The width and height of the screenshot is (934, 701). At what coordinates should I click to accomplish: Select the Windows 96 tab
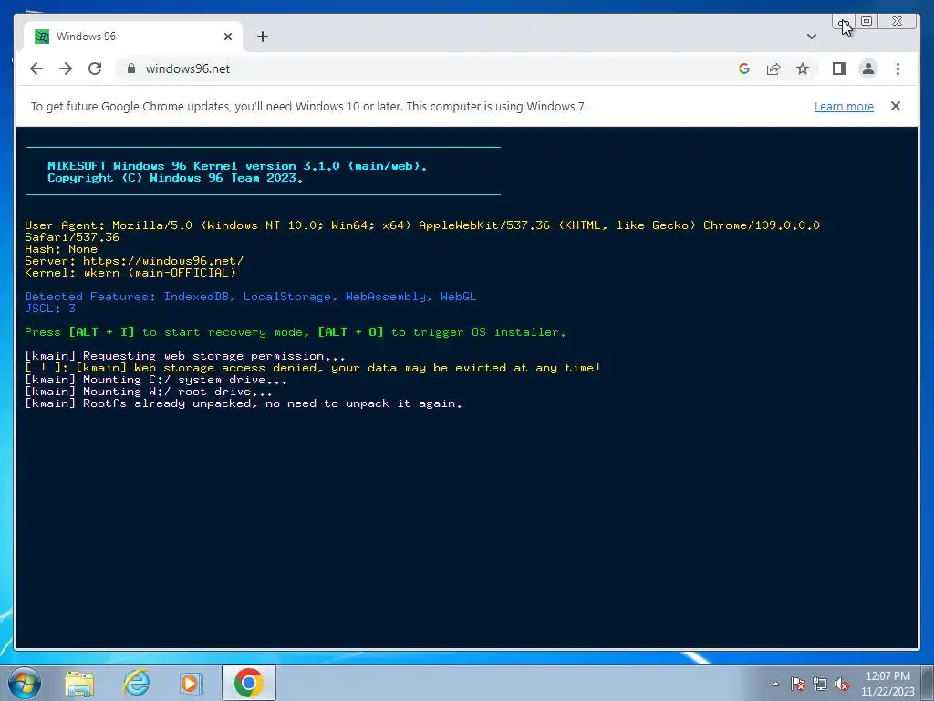(x=133, y=37)
